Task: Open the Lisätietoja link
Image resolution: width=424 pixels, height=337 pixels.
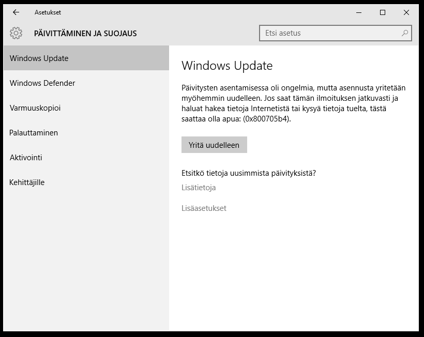Action: (x=199, y=188)
